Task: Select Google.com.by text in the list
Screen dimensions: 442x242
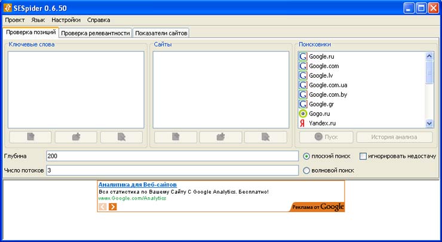Action: [x=328, y=94]
